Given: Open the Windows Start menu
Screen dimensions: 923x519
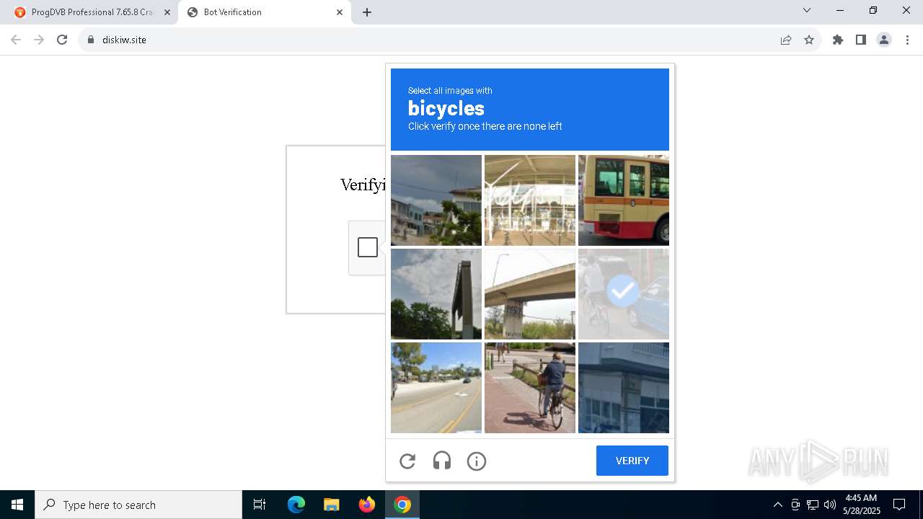Looking at the screenshot, I should tap(17, 505).
